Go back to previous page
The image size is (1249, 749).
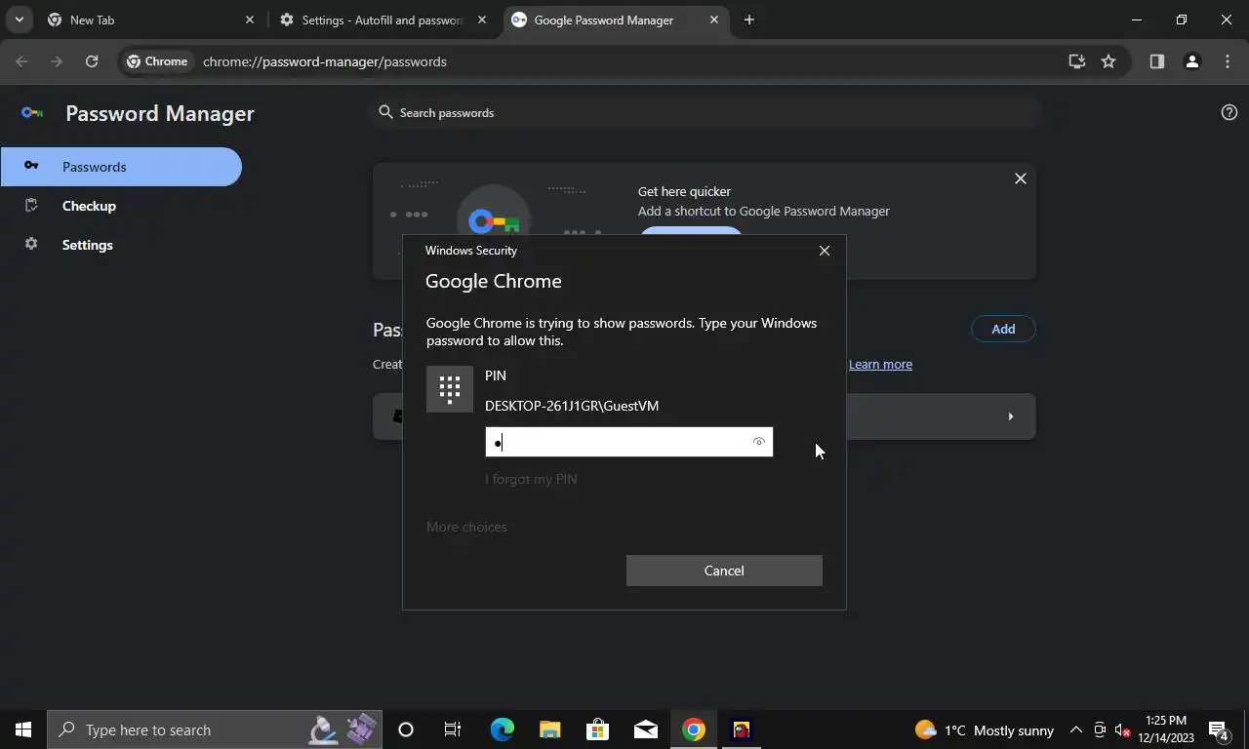(x=22, y=61)
